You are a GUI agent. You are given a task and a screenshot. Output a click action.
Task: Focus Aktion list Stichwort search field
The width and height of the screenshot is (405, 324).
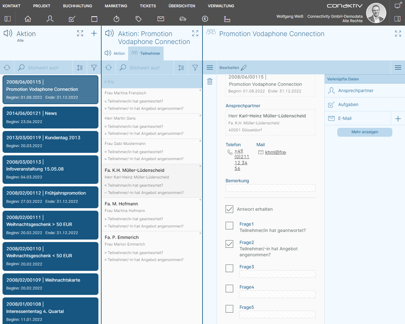(x=43, y=67)
